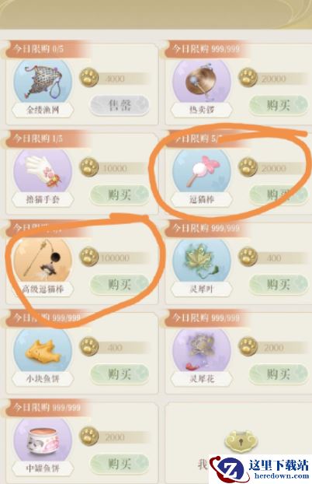Open the 高级逗猫棒 item icon
312x484 pixels.
click(x=43, y=261)
